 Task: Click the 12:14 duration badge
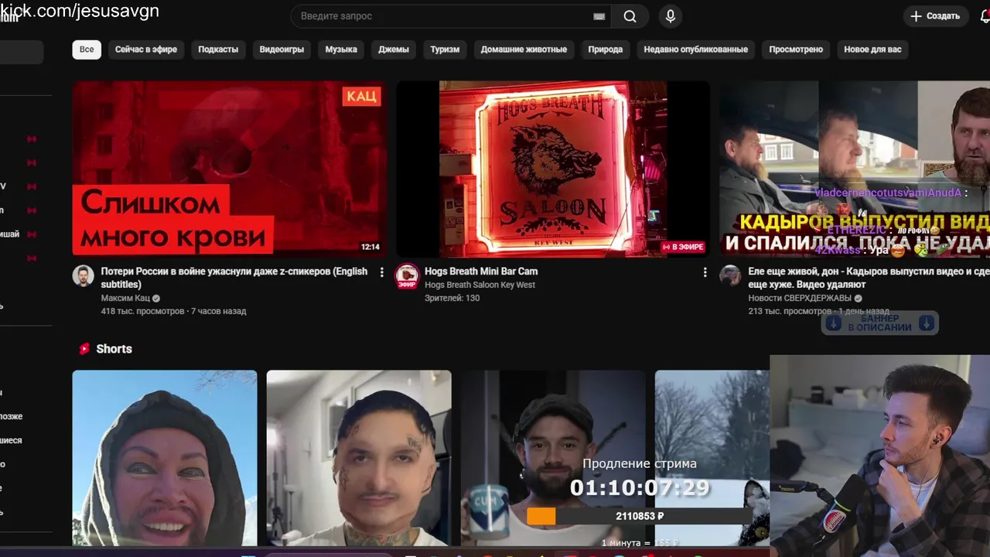370,247
